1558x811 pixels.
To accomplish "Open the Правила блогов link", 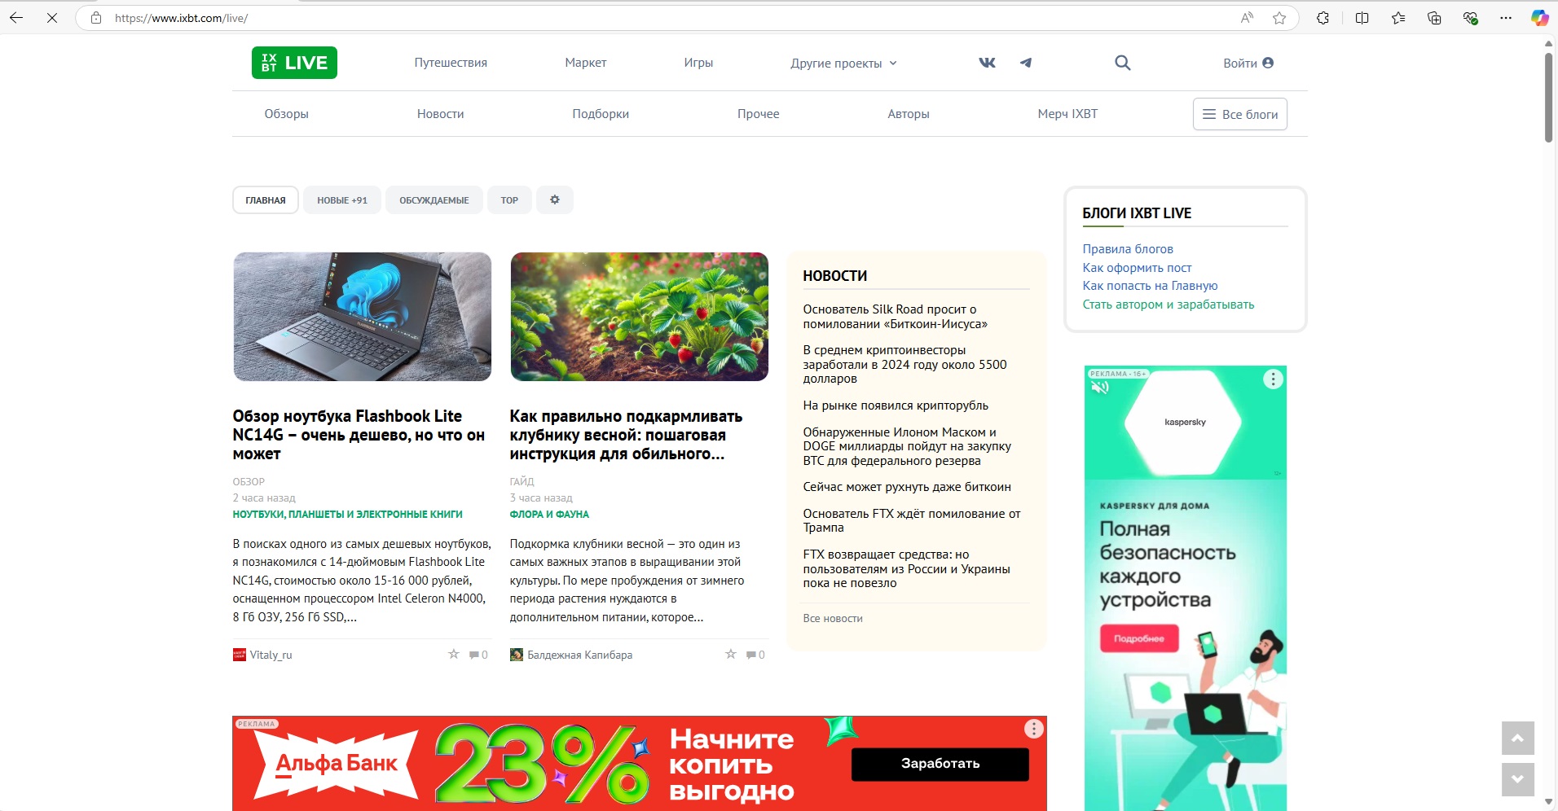I will click(1128, 248).
